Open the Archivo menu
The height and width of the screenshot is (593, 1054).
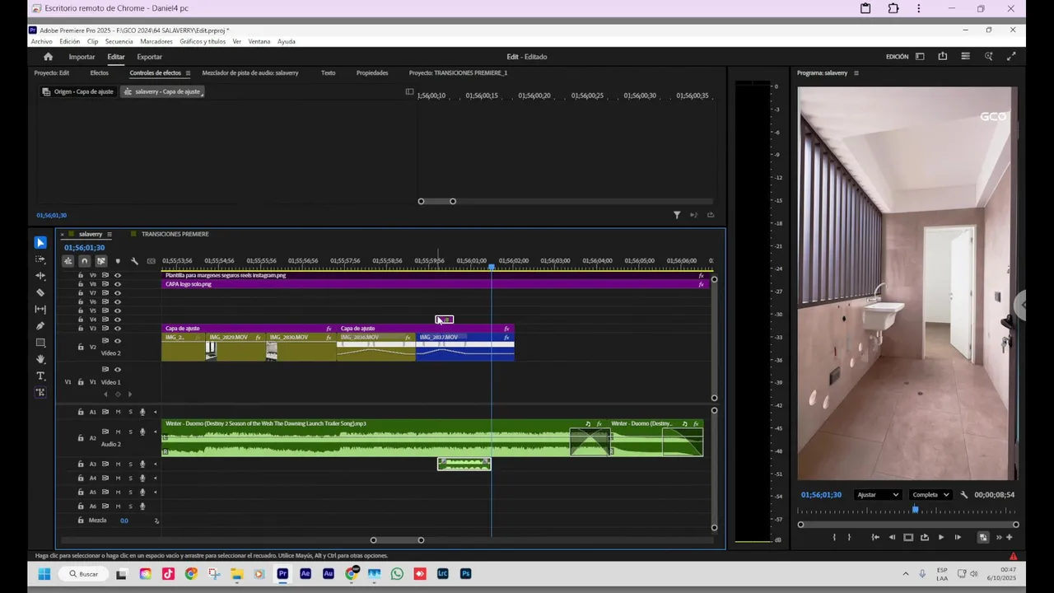[x=41, y=41]
